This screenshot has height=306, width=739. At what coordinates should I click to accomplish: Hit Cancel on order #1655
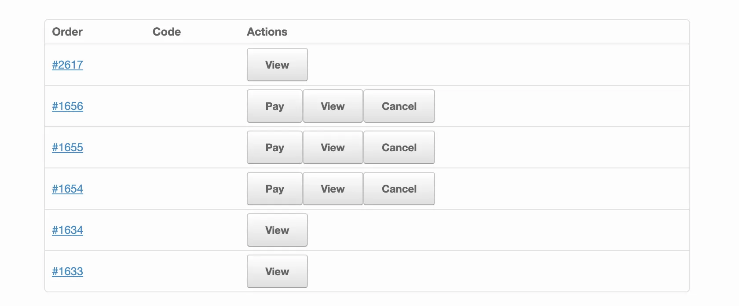pos(399,147)
